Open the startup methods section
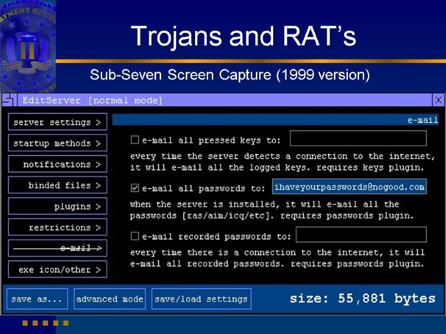Image resolution: width=446 pixels, height=334 pixels. click(x=57, y=143)
